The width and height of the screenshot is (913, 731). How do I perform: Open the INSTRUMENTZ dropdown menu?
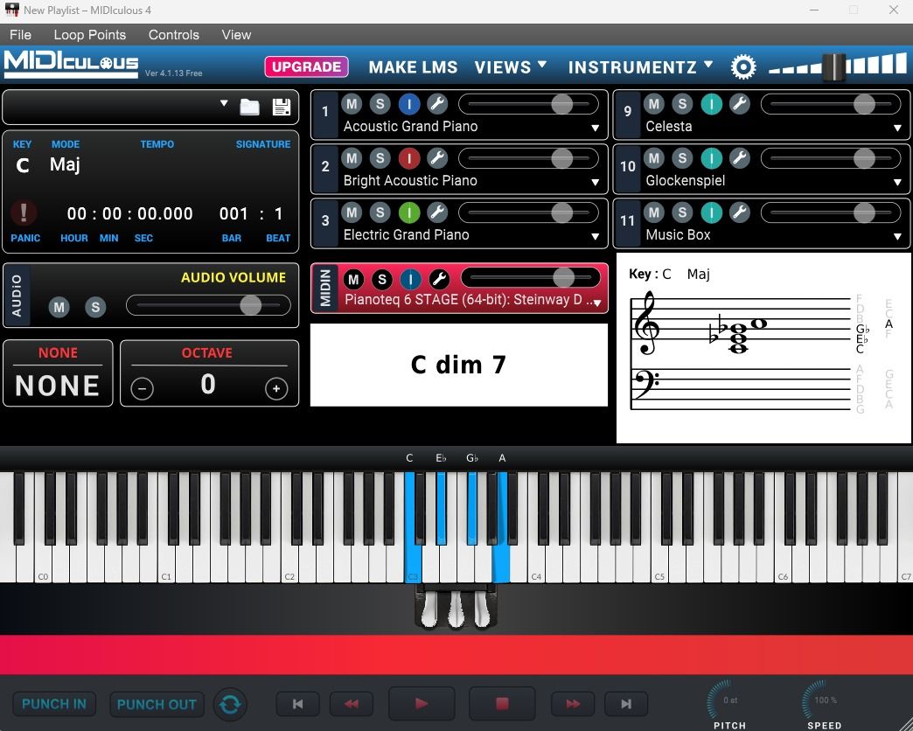click(x=640, y=67)
